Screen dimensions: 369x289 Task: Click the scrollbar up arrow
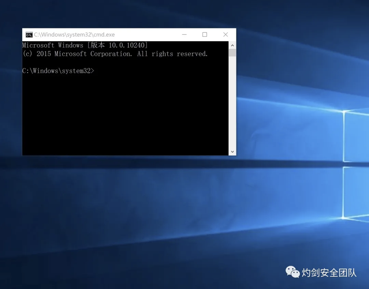(232, 45)
